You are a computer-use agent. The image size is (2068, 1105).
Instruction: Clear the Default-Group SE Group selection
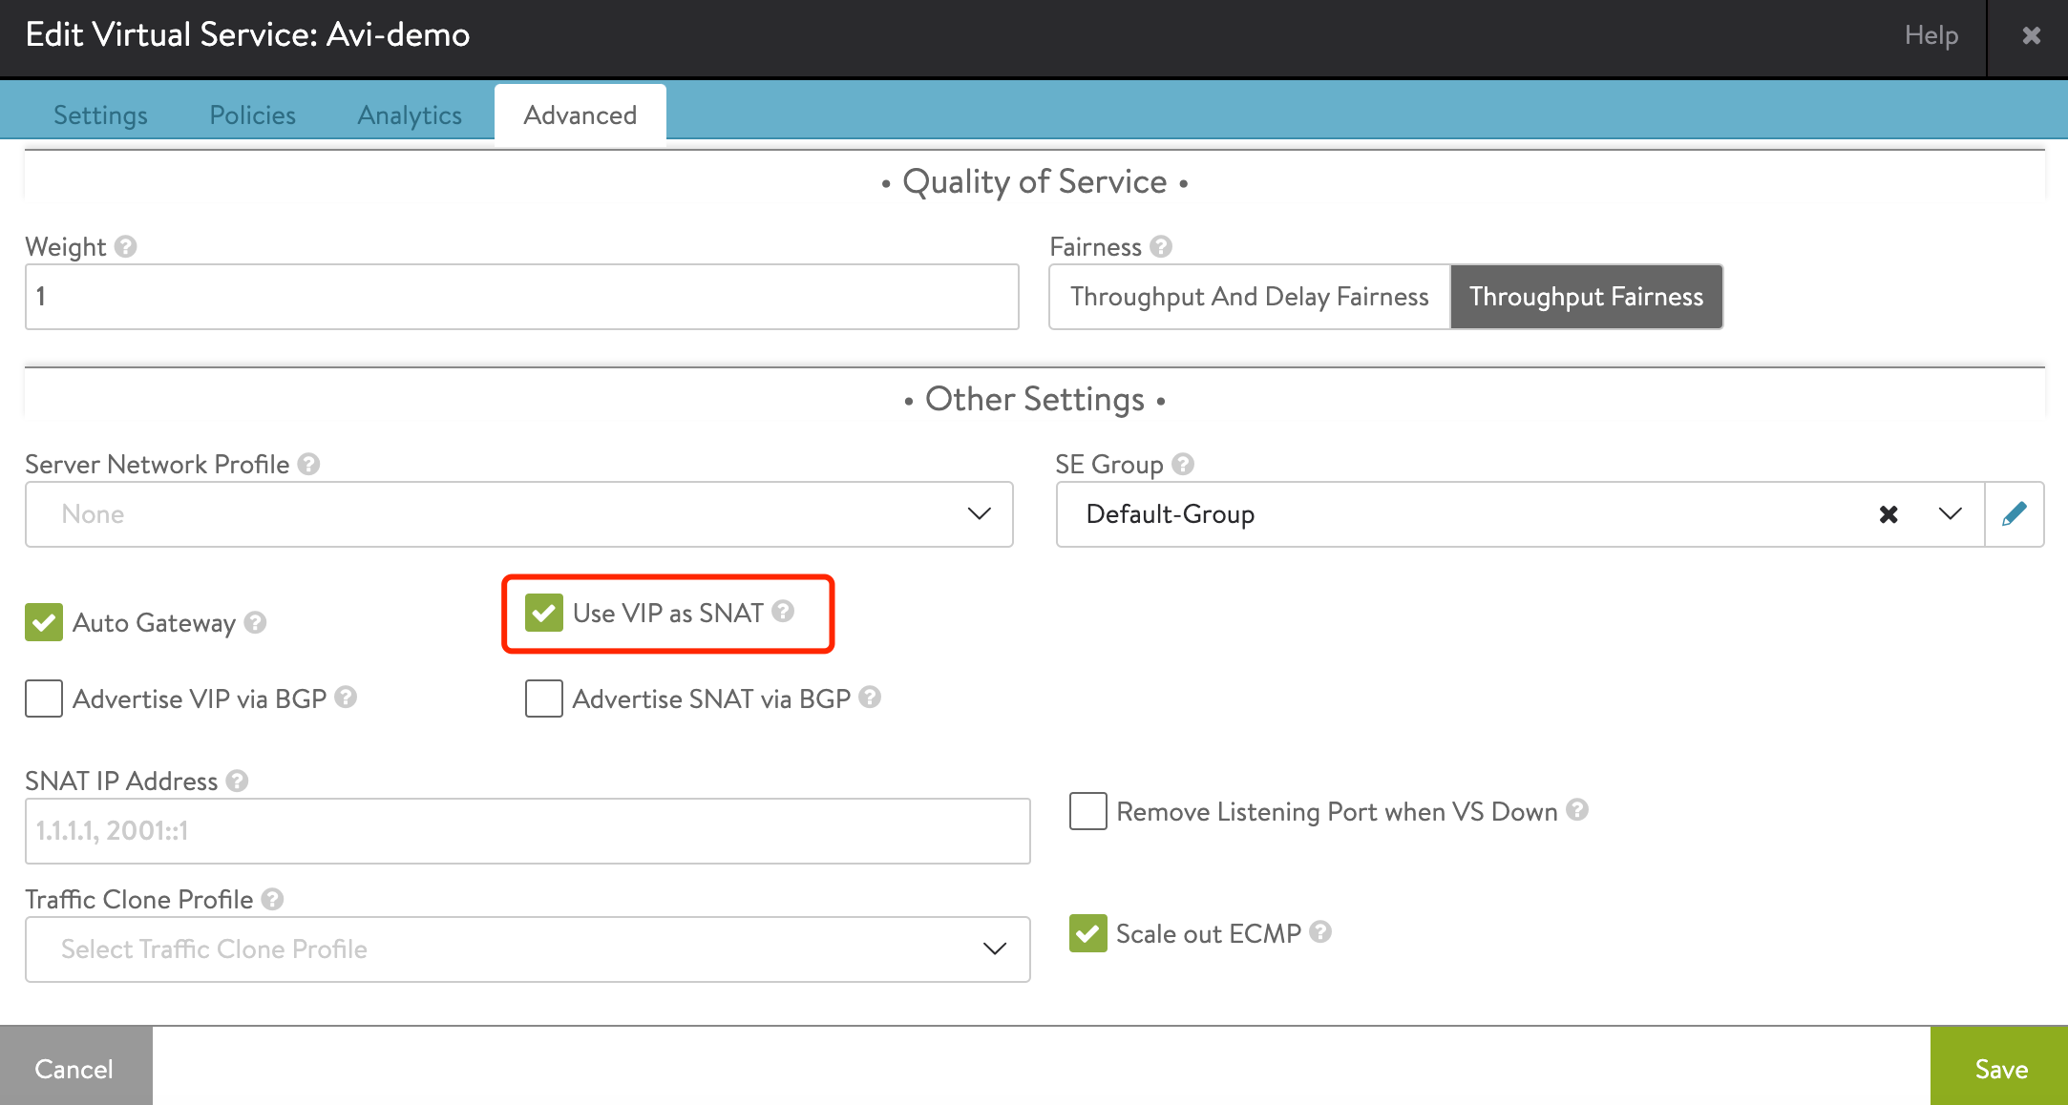1889,515
